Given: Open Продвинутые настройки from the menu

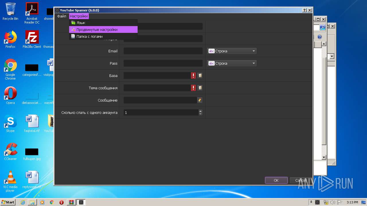Looking at the screenshot, I should coord(103,29).
